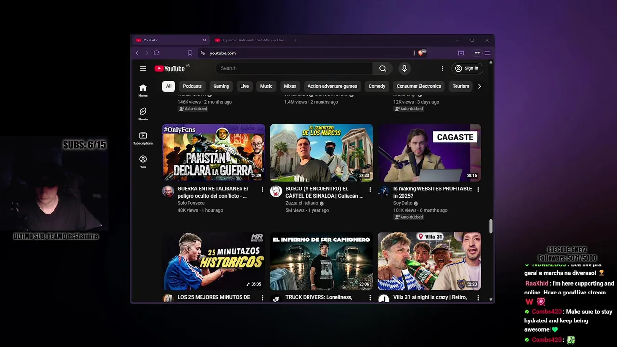Image resolution: width=617 pixels, height=347 pixels.
Task: Open BUSCO (Y ENCUENTRO) EL CÁRTEL title
Action: pos(324,192)
